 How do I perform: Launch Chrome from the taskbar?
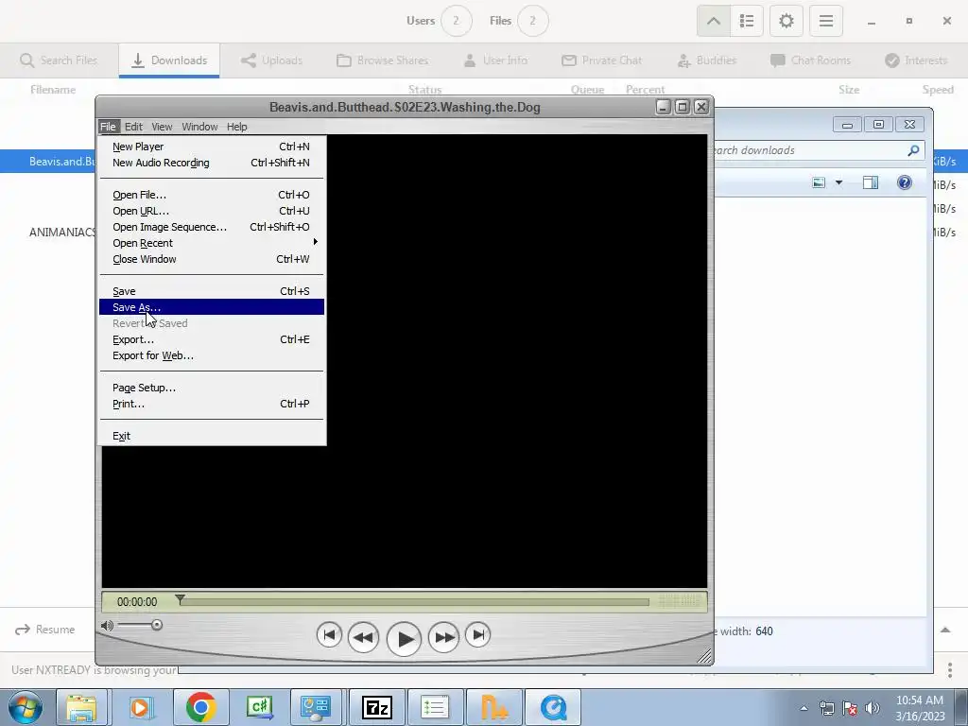click(x=200, y=707)
